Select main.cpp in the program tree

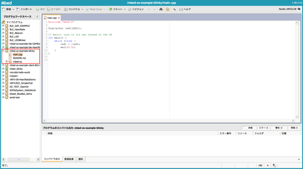point(17,54)
